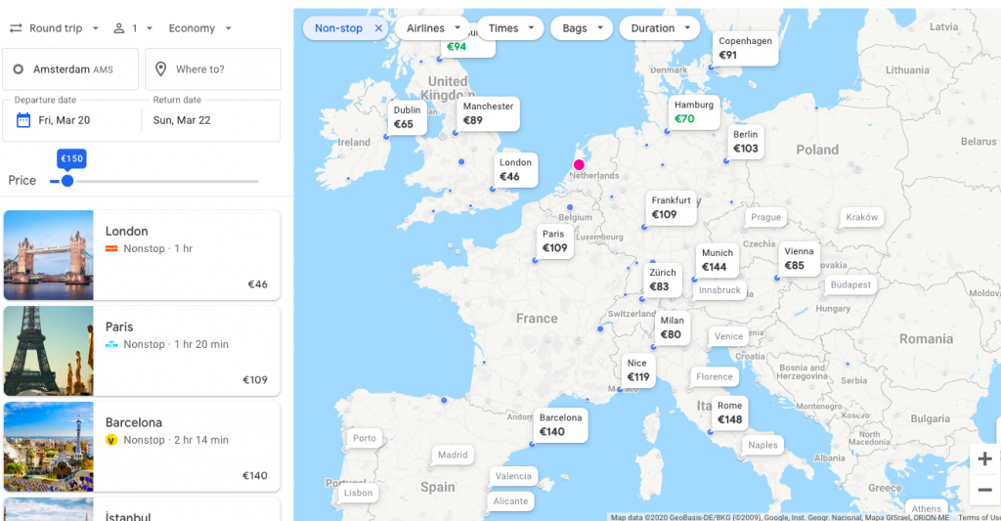Click the round trip arrows icon

pyautogui.click(x=16, y=28)
